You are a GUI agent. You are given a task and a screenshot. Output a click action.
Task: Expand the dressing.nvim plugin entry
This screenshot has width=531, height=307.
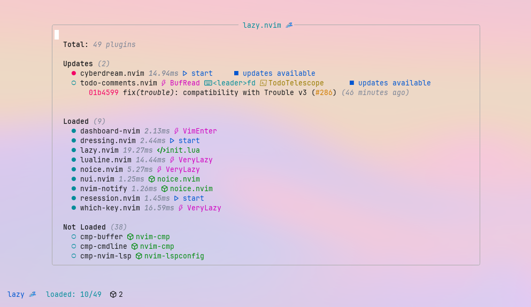click(107, 140)
